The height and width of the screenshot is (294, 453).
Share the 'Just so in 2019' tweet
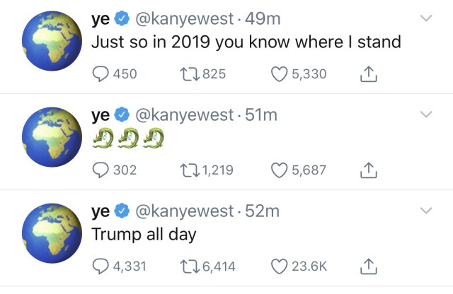(368, 73)
